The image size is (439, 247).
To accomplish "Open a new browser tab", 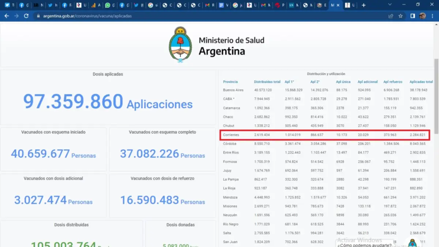I will [364, 5].
